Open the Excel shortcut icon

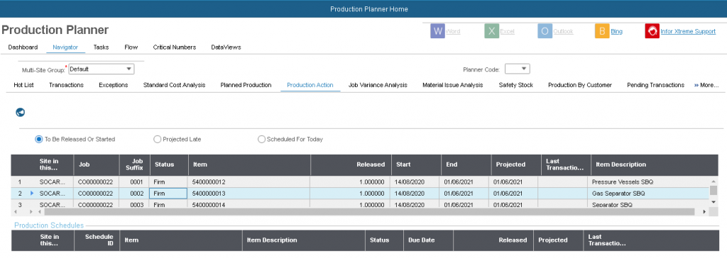pos(491,31)
